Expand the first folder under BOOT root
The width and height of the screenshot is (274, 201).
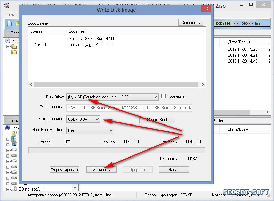(x=8, y=47)
